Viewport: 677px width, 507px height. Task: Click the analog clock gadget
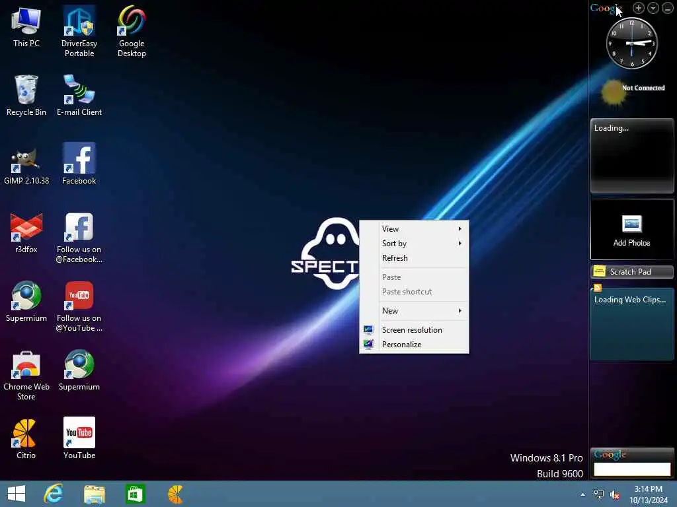[x=631, y=43]
